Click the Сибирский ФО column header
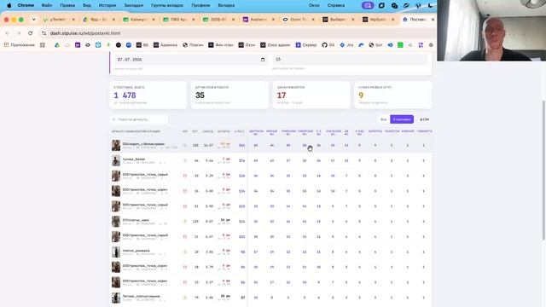The image size is (546, 307). point(305,132)
